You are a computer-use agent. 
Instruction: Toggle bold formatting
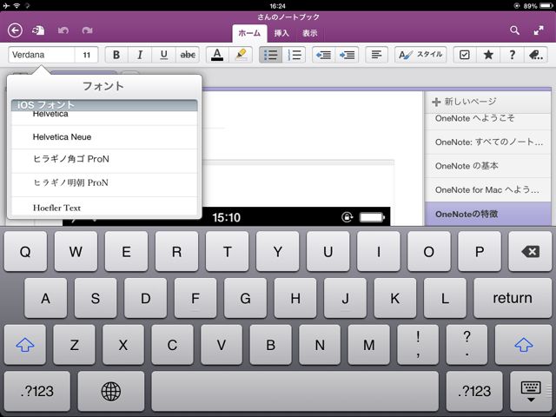pyautogui.click(x=116, y=55)
